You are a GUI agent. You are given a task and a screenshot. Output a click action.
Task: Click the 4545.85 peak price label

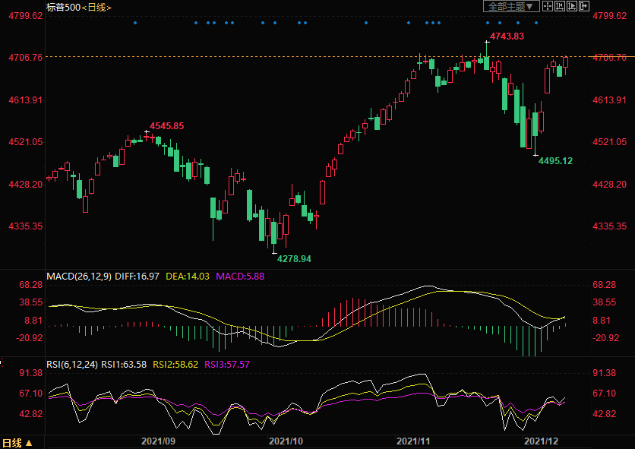[x=166, y=125]
